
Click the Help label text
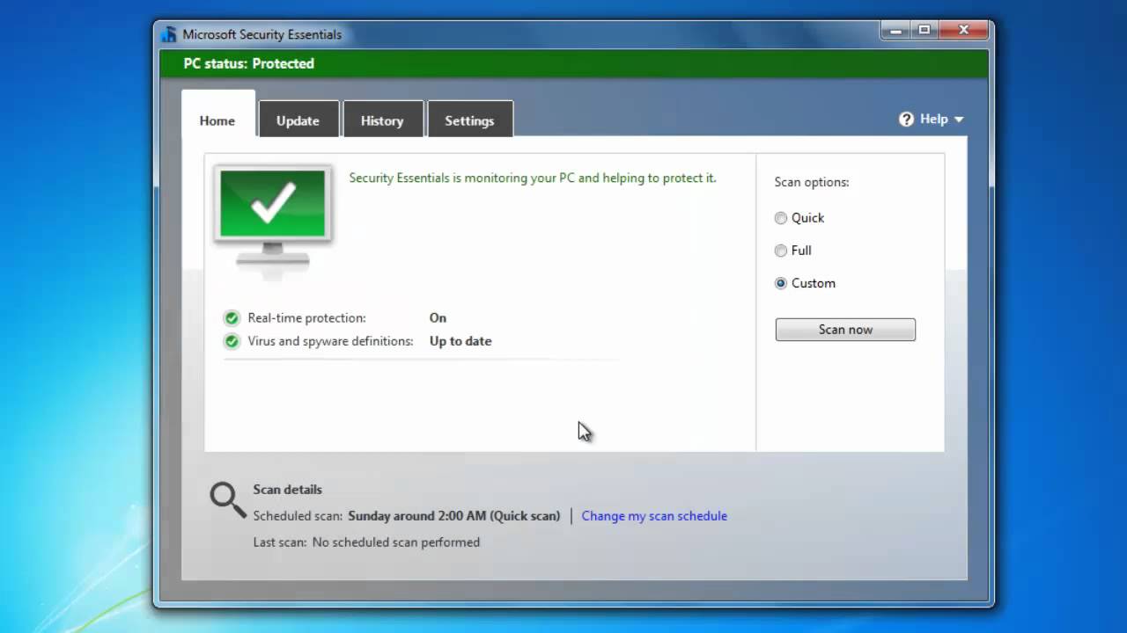click(x=934, y=119)
